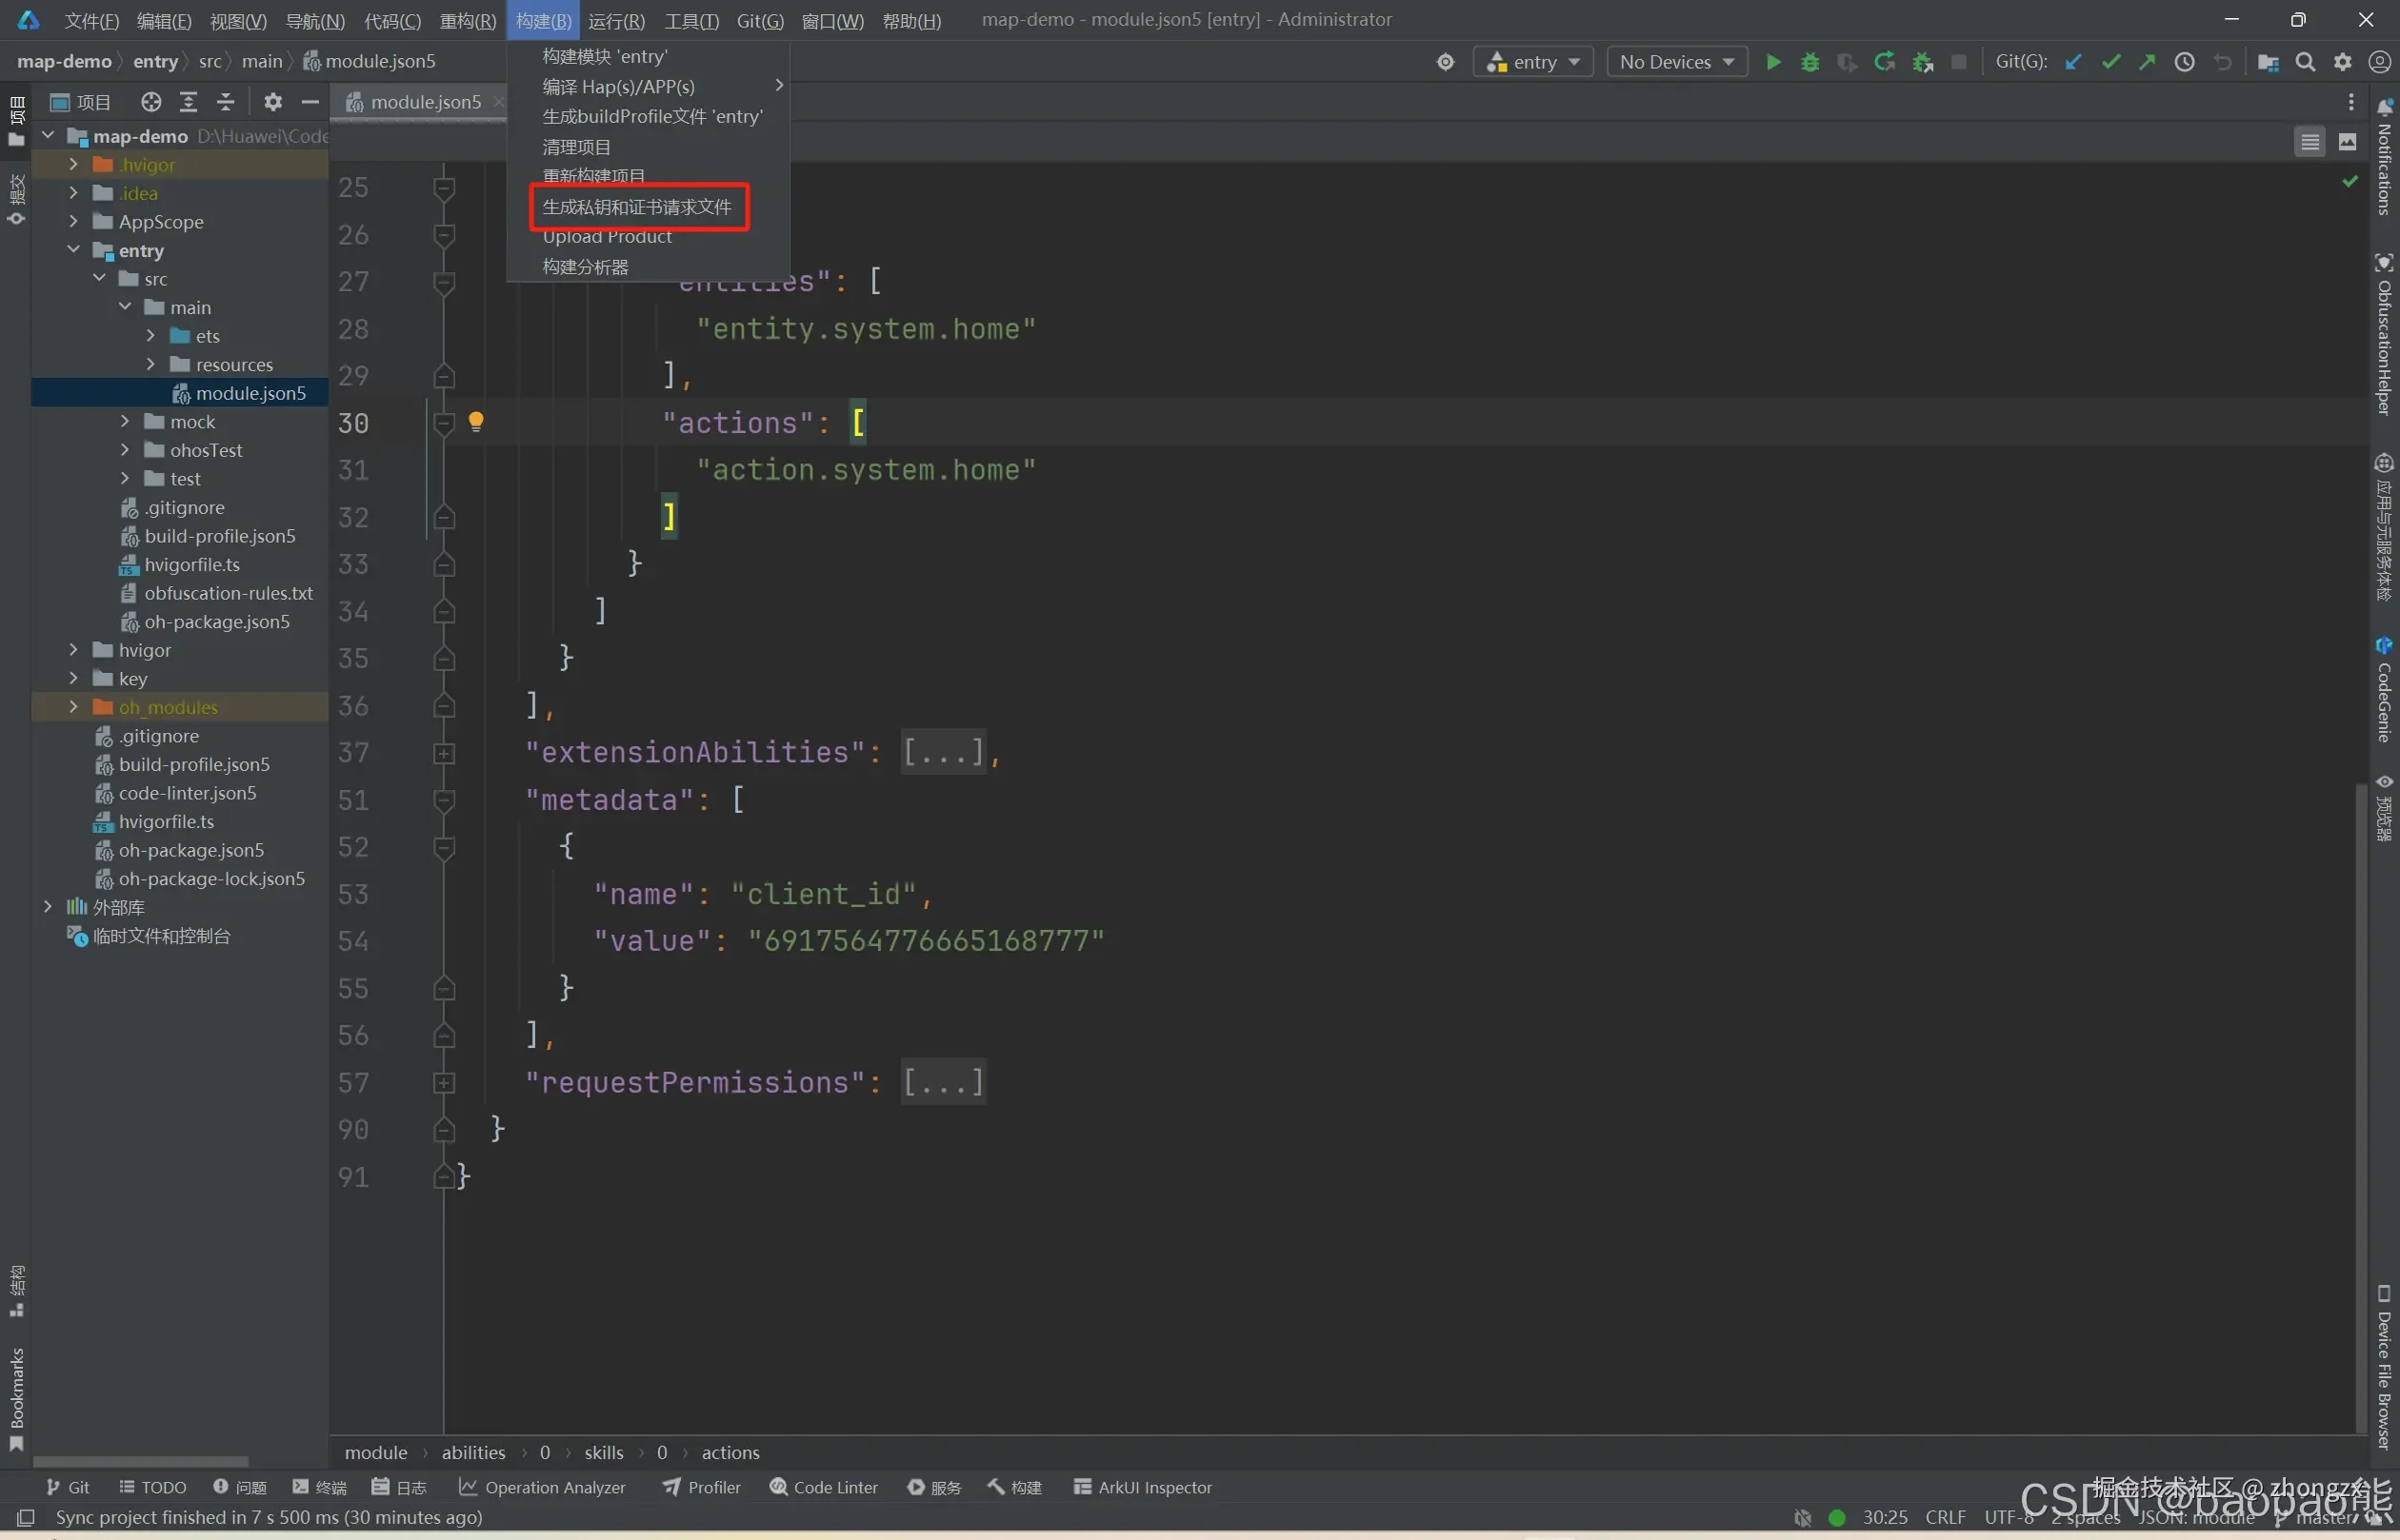
Task: Select 生成私钥和证书请求文件 menu entry
Action: pyautogui.click(x=637, y=207)
